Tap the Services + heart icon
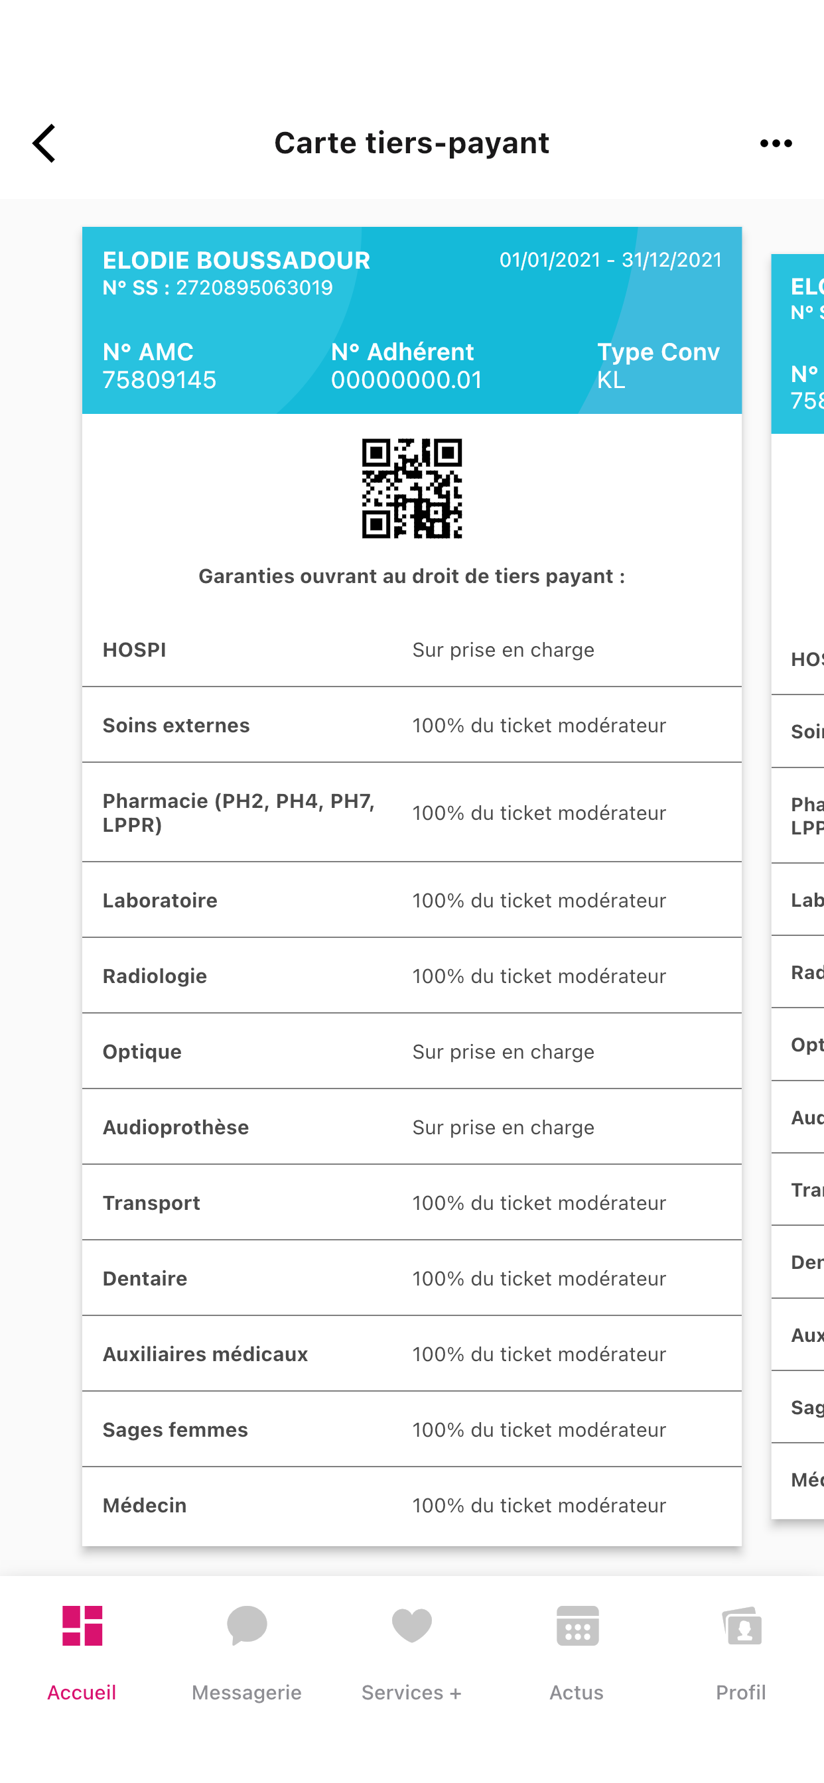Screen dimensions: 824x1783 (x=412, y=1625)
